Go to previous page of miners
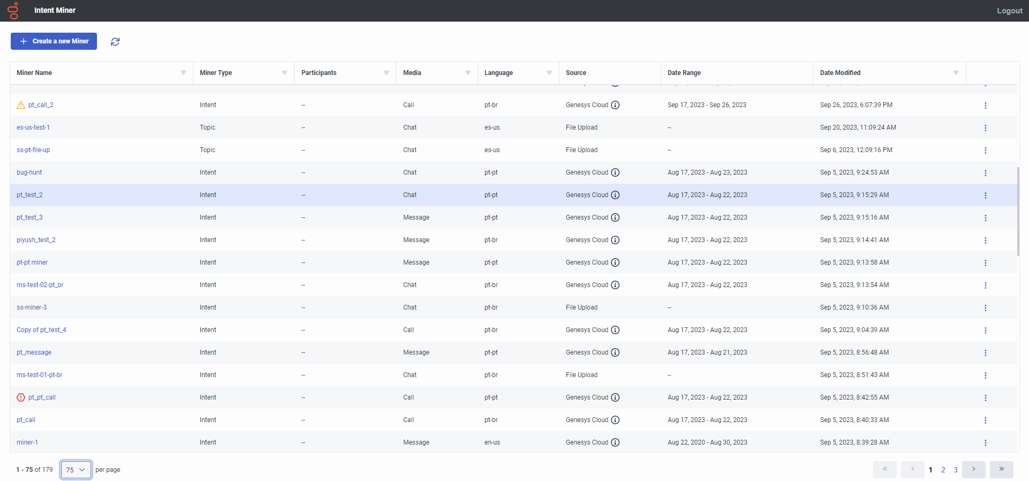The image size is (1029, 481). (x=913, y=469)
